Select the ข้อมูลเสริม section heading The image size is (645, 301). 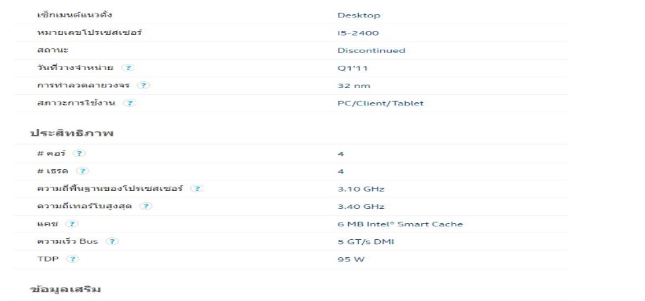[65, 289]
